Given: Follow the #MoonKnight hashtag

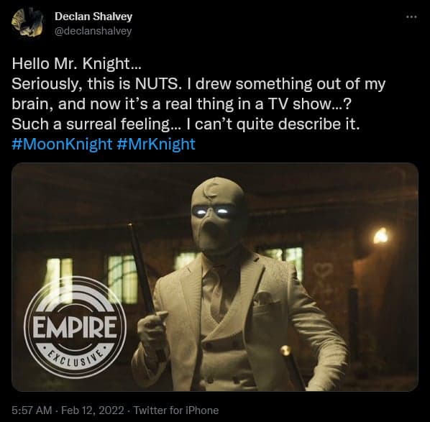Looking at the screenshot, I should click(62, 144).
